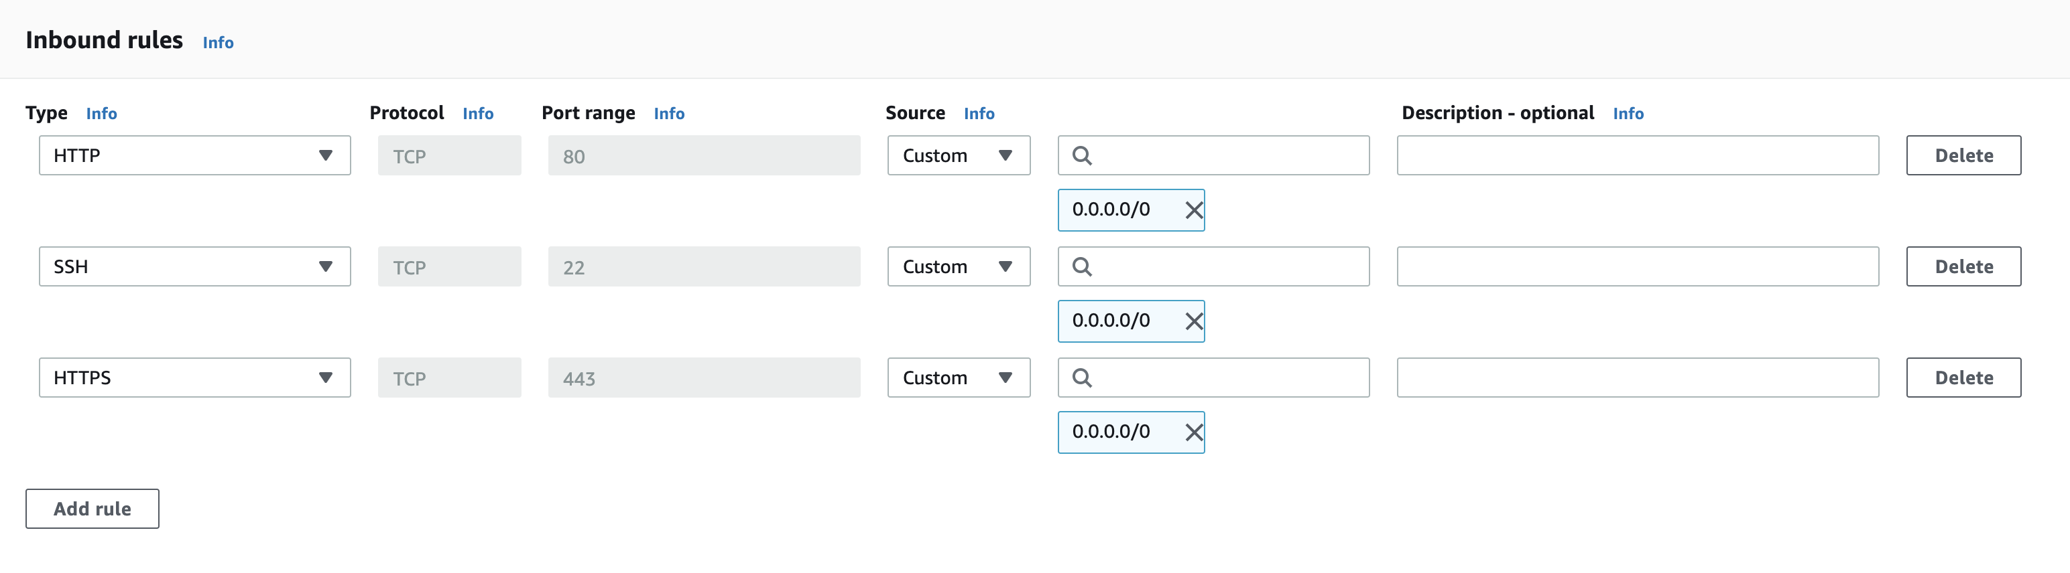
Task: Expand the Custom source dropdown for SSH rule
Action: (x=958, y=266)
